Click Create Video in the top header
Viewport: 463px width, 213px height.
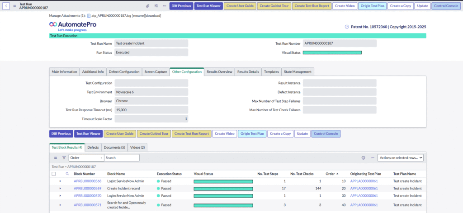click(x=345, y=6)
